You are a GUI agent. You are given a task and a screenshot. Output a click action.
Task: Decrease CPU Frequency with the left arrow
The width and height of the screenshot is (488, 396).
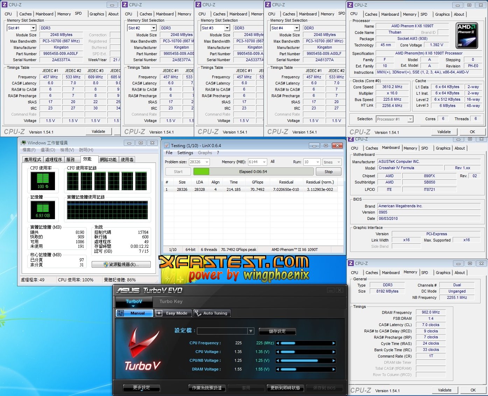pos(278,343)
